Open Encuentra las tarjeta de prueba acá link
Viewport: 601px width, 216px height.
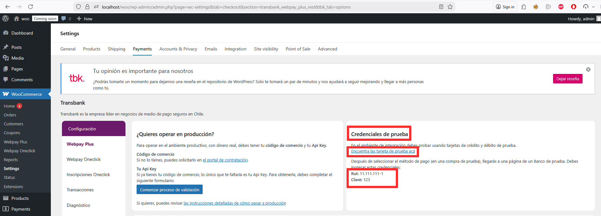tap(383, 151)
